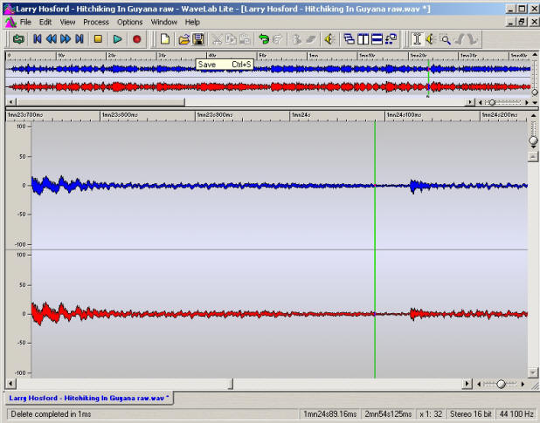This screenshot has height=423, width=540.
Task: Open a file with folder icon
Action: (x=183, y=39)
